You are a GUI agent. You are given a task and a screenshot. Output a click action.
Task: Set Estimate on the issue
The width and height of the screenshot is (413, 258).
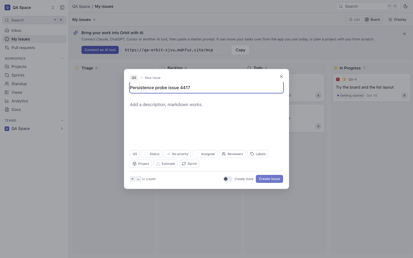165,164
